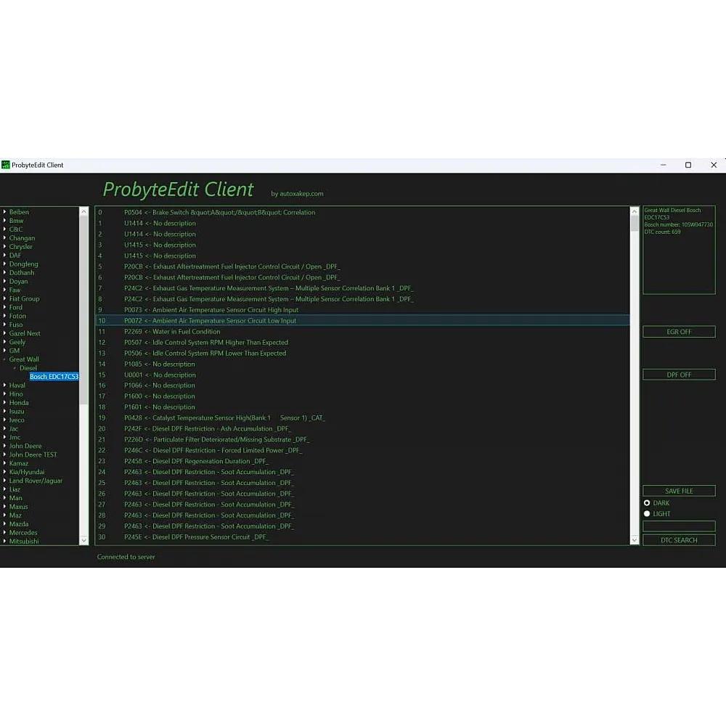The height and width of the screenshot is (726, 726).
Task: Click the SAVE FILE button
Action: pyautogui.click(x=679, y=491)
